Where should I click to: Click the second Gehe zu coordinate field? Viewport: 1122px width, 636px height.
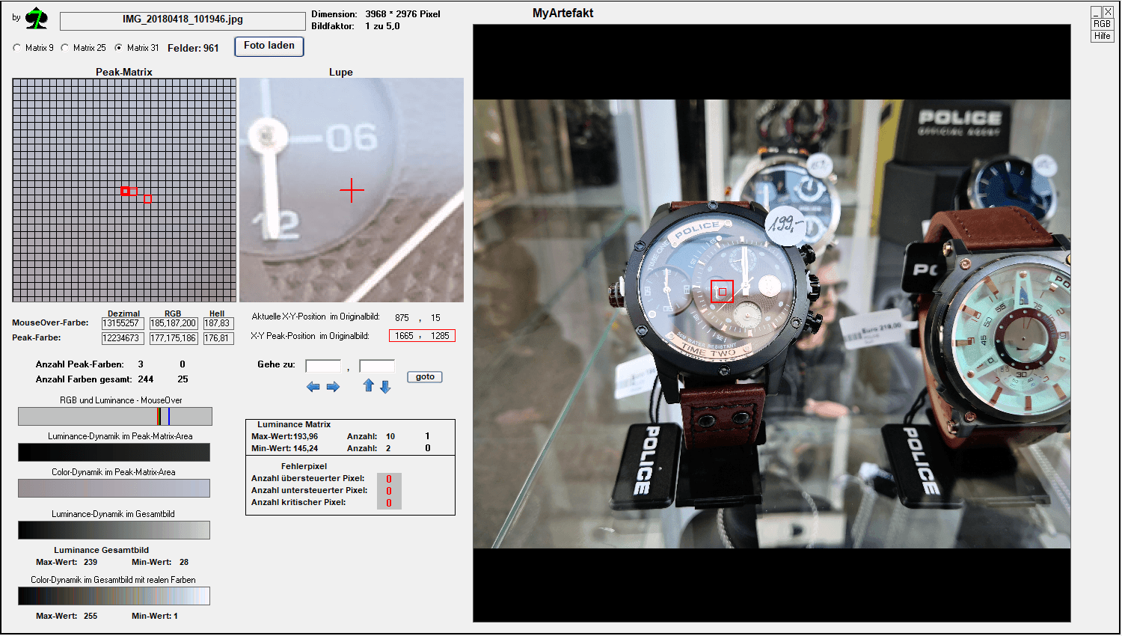tap(377, 366)
